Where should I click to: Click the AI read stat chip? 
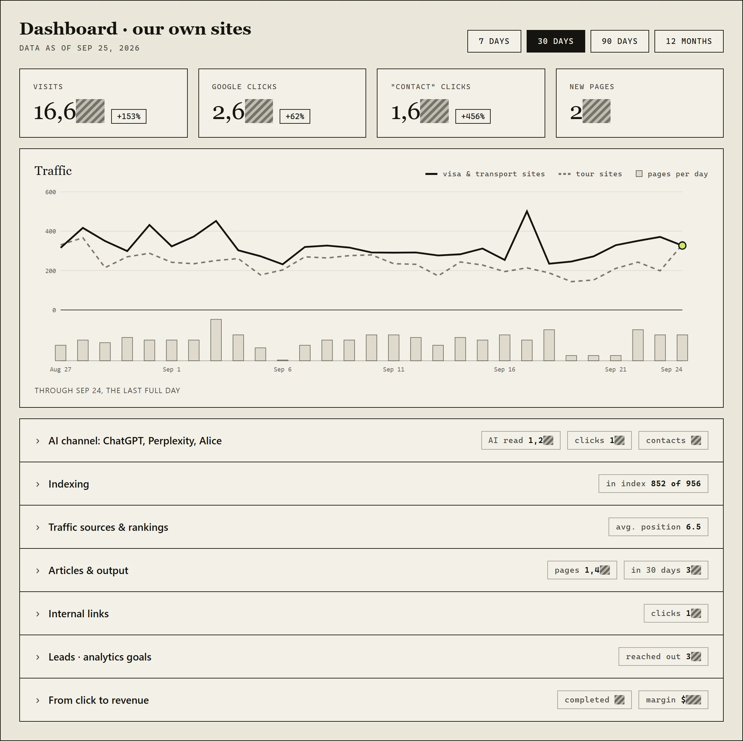coord(521,440)
